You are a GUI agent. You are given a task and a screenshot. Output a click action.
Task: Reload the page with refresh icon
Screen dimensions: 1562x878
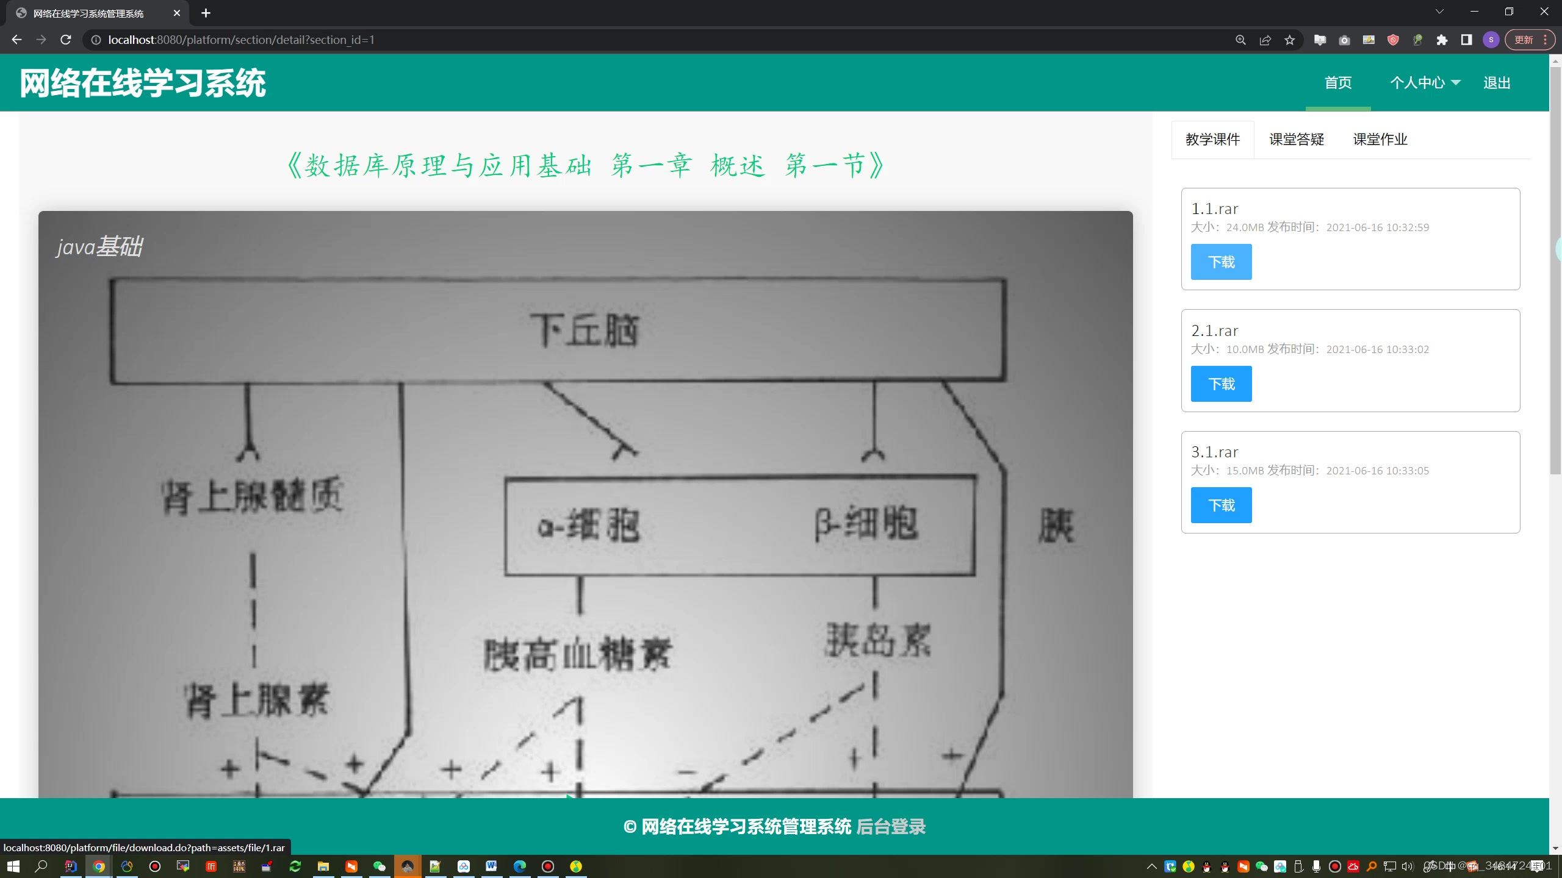[66, 40]
